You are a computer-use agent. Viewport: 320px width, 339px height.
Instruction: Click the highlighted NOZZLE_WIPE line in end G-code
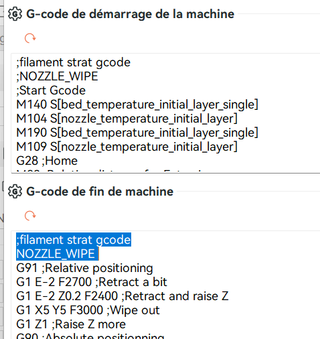coord(57,254)
